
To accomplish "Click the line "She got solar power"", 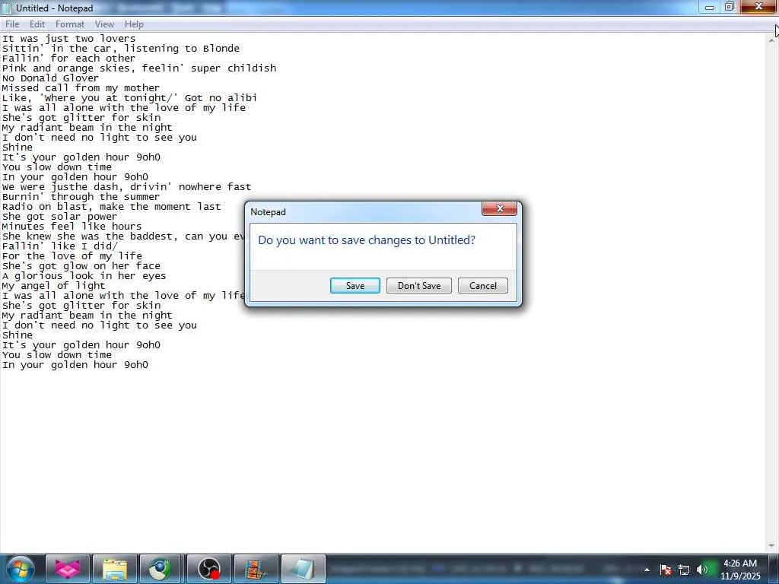I will point(59,217).
